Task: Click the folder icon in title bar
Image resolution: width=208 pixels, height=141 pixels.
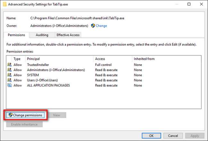Action: [x=4, y=4]
